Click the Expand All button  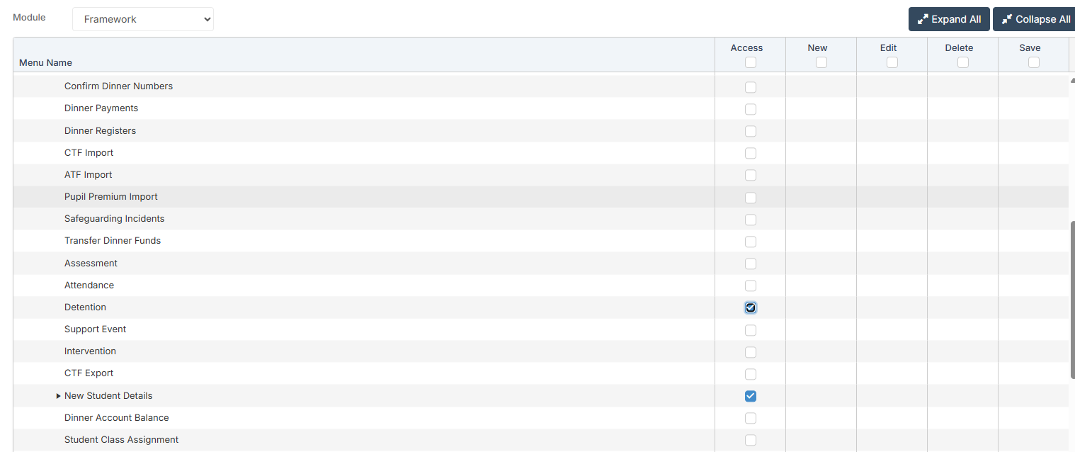pyautogui.click(x=949, y=19)
